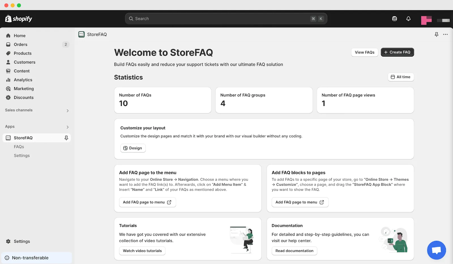Click the StoreFAQ sidebar app icon
Viewport: 453px width, 264px height.
8,138
